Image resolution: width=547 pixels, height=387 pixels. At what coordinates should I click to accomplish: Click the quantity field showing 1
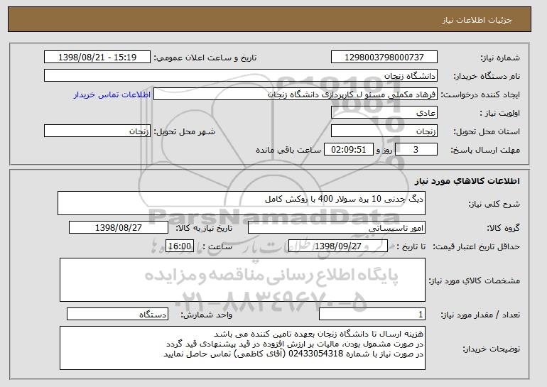coord(372,314)
